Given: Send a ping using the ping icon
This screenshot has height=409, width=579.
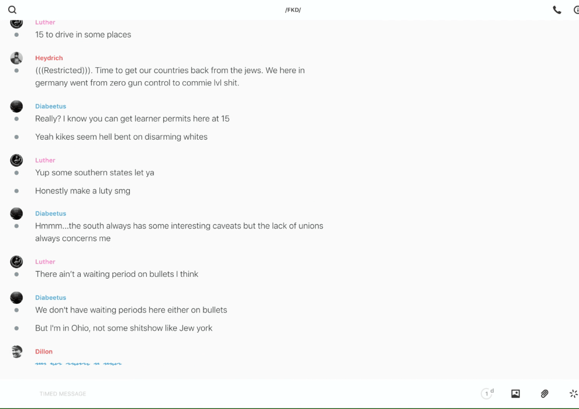Looking at the screenshot, I should 573,394.
